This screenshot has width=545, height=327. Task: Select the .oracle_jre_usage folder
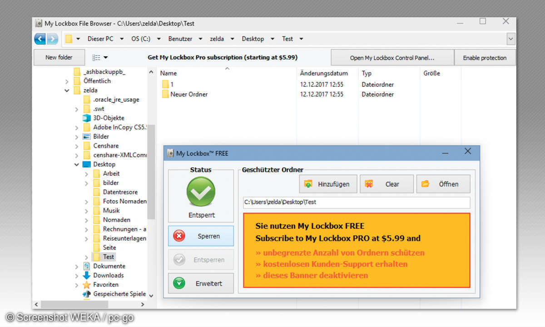[116, 99]
